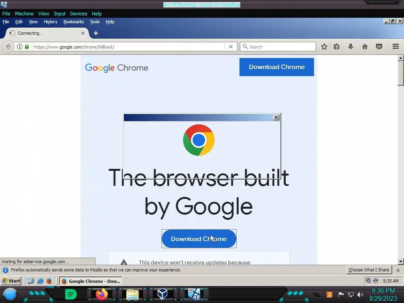The image size is (404, 303).
Task: Open Firefox View menu
Action: click(x=33, y=22)
